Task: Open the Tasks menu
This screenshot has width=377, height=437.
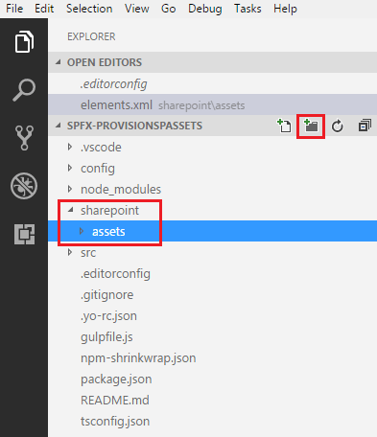Action: (247, 9)
